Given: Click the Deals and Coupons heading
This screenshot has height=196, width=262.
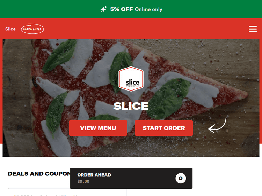Looking at the screenshot, I should [39, 174].
